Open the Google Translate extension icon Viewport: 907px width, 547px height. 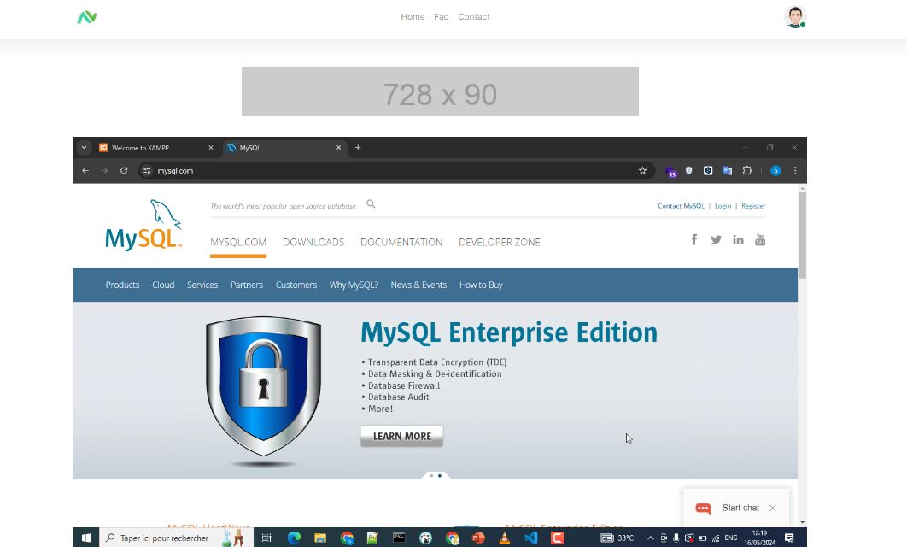pos(728,171)
